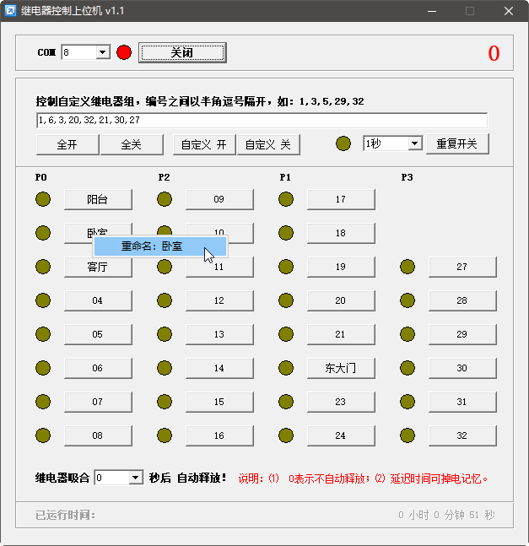Screen dimensions: 529x546
Task: Click the 全开 button
Action: point(67,144)
